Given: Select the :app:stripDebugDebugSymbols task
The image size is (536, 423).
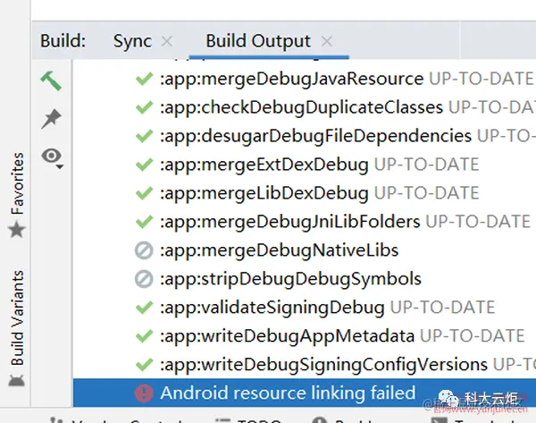Looking at the screenshot, I should tap(290, 279).
